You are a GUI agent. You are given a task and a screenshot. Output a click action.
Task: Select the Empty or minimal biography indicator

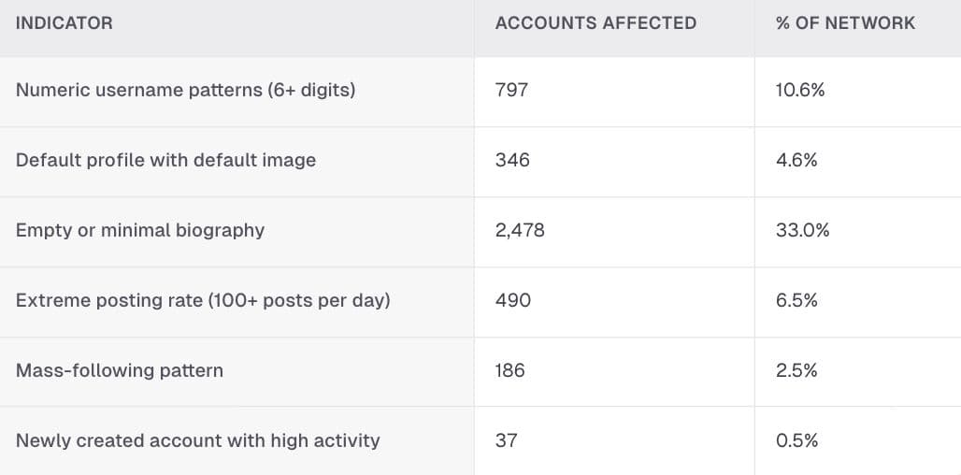[x=140, y=230]
